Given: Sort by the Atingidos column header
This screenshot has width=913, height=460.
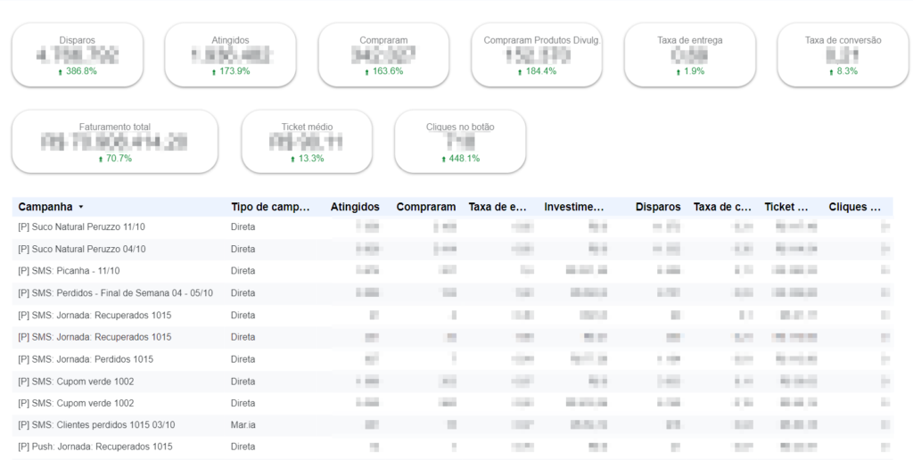Looking at the screenshot, I should pyautogui.click(x=355, y=207).
